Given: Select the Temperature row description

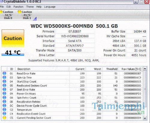Looking at the screenshot, I should coord(24,110).
